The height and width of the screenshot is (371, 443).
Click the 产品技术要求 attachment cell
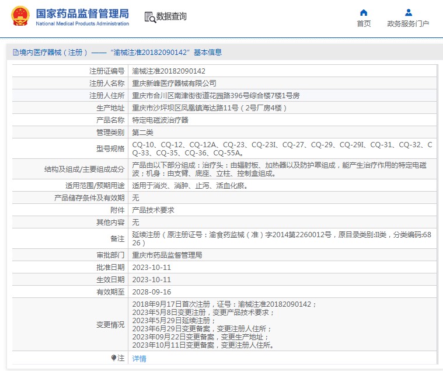(154, 210)
